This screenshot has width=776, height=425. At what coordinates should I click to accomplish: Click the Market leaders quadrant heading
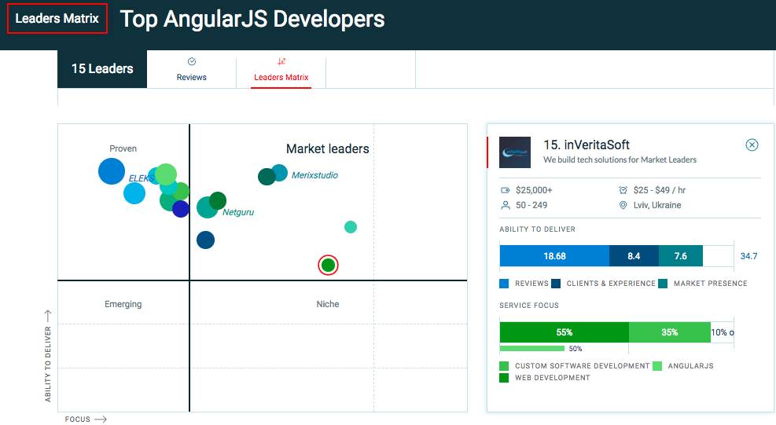point(328,149)
